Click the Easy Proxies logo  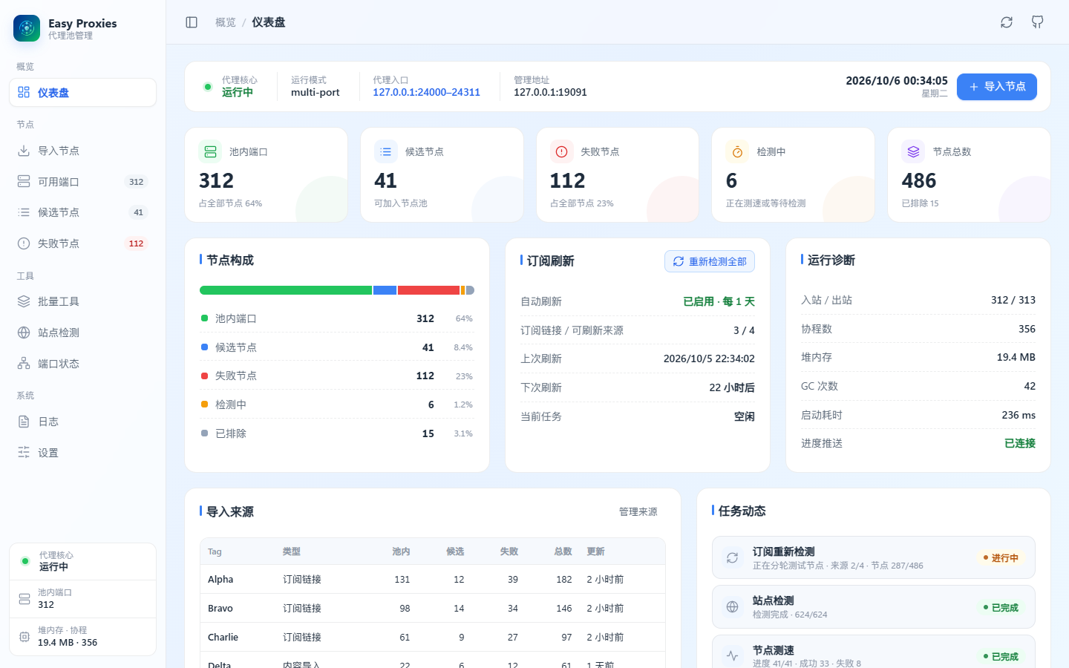pyautogui.click(x=27, y=28)
